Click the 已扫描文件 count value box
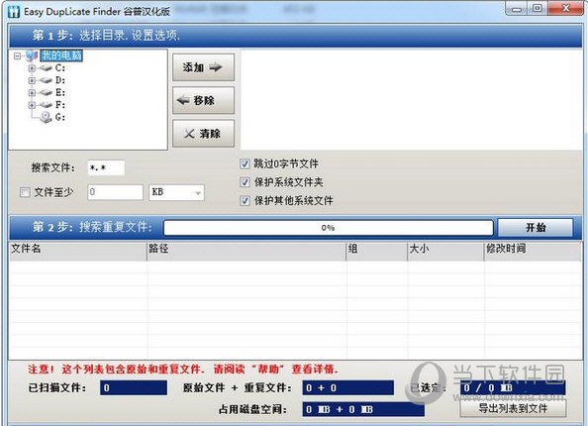This screenshot has height=426, width=588. [x=134, y=387]
